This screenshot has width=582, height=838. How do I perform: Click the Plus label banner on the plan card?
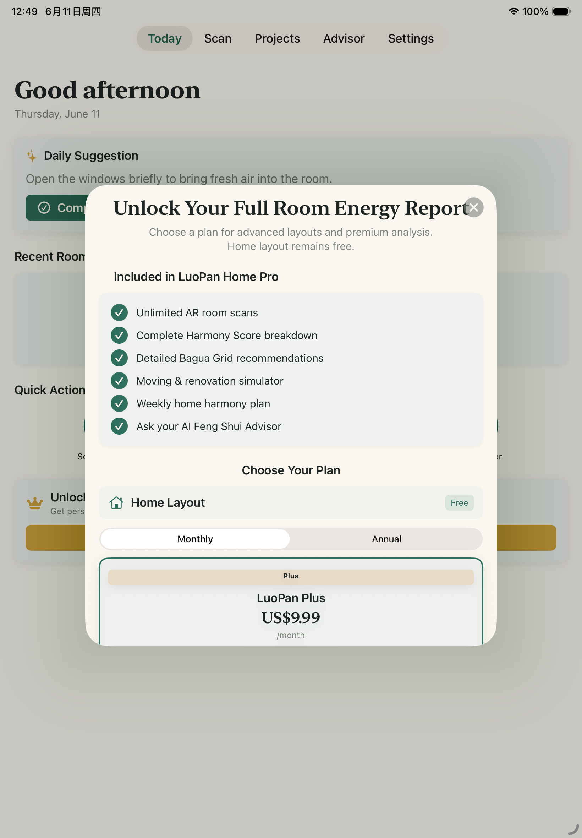click(291, 577)
